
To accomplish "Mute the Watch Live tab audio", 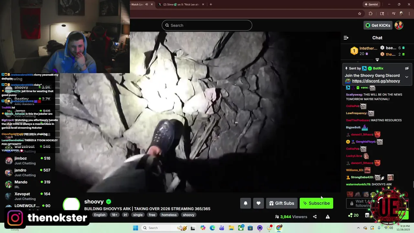I will pos(147,5).
